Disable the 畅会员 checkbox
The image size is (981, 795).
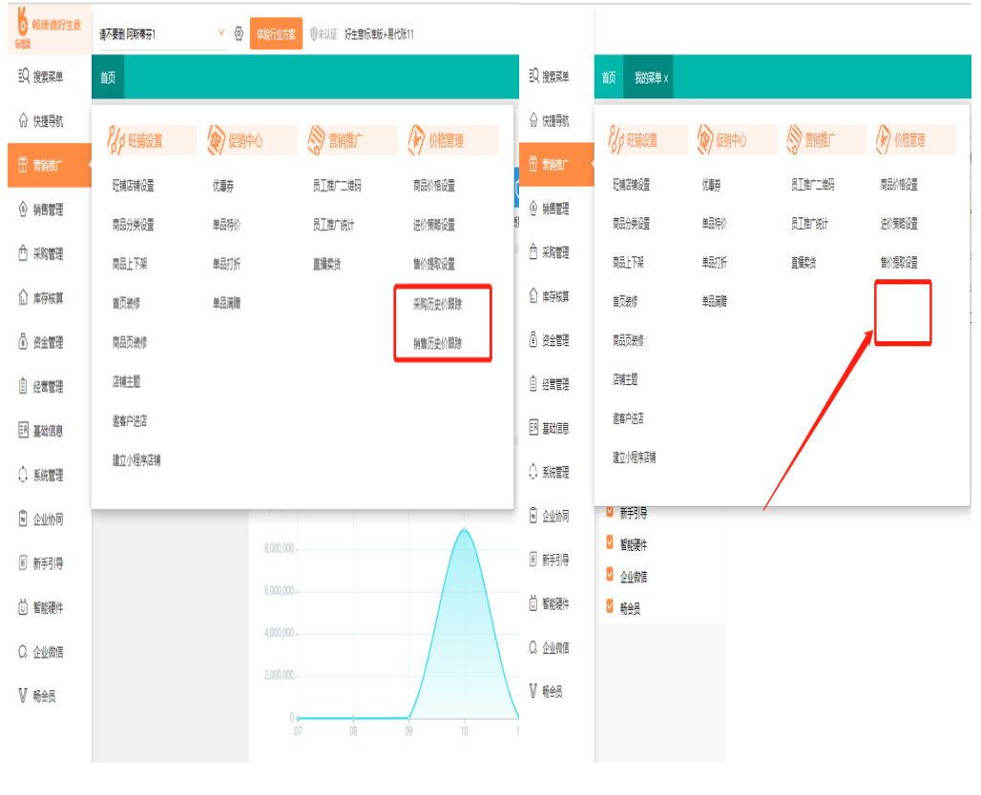pyautogui.click(x=611, y=606)
